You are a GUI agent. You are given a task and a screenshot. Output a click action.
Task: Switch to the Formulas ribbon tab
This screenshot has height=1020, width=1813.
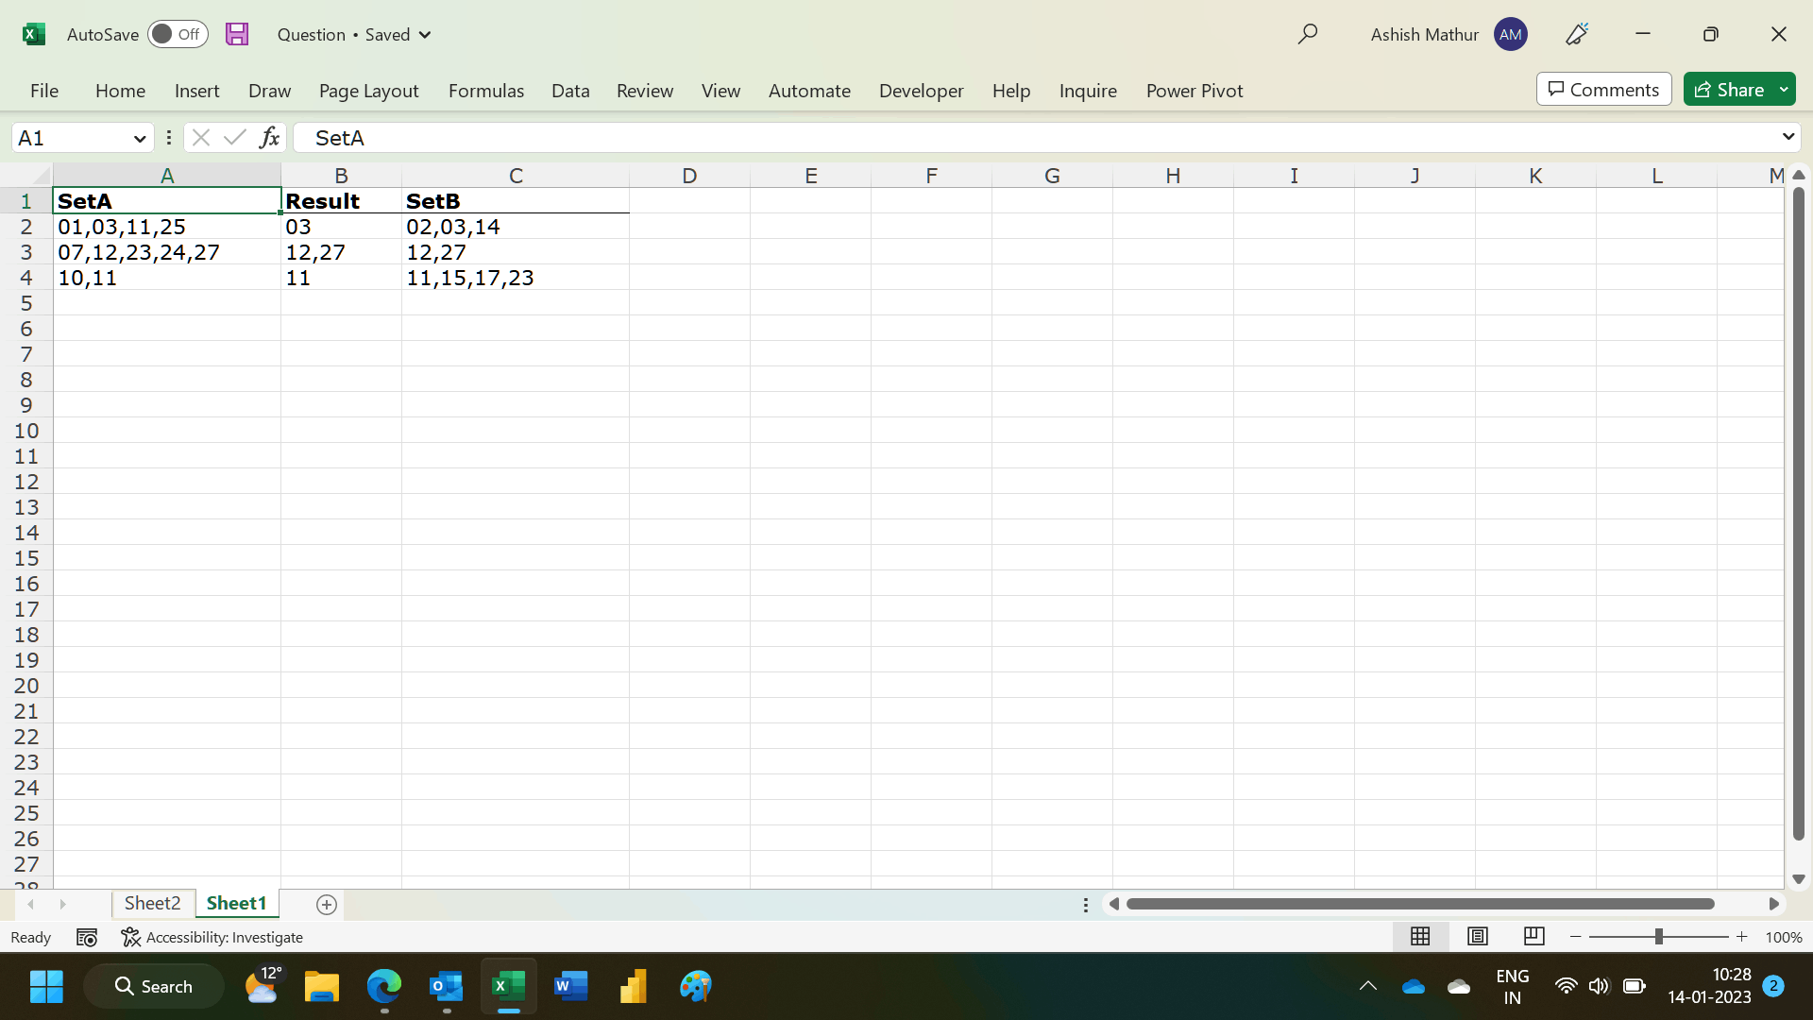tap(485, 91)
